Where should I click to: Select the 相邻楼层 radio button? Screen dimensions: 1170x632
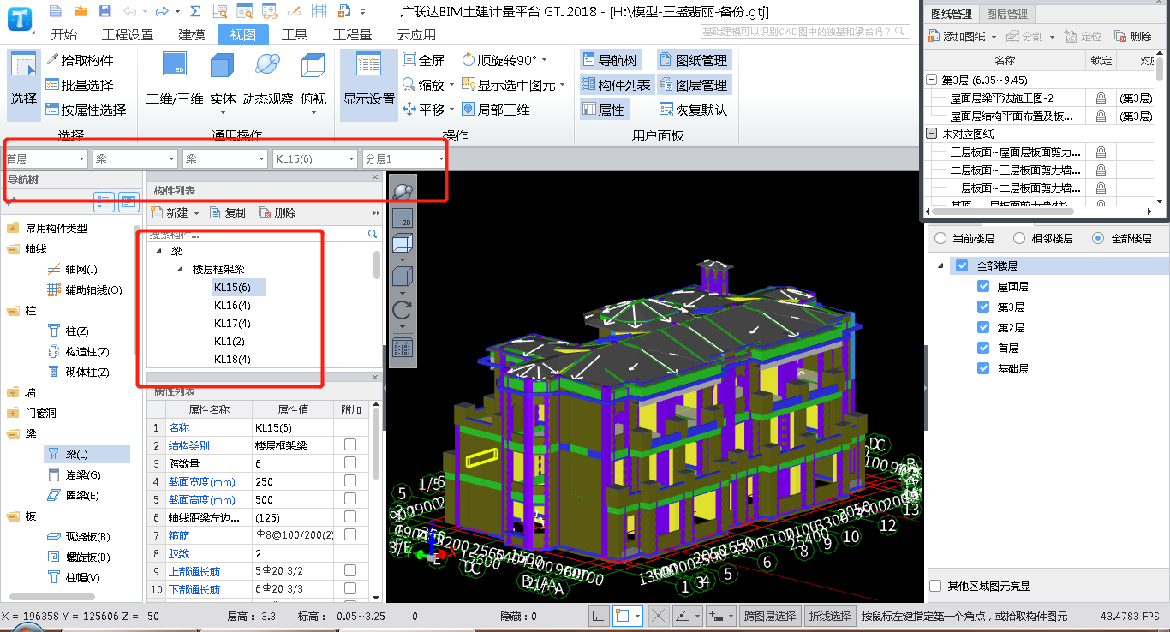coord(1019,239)
